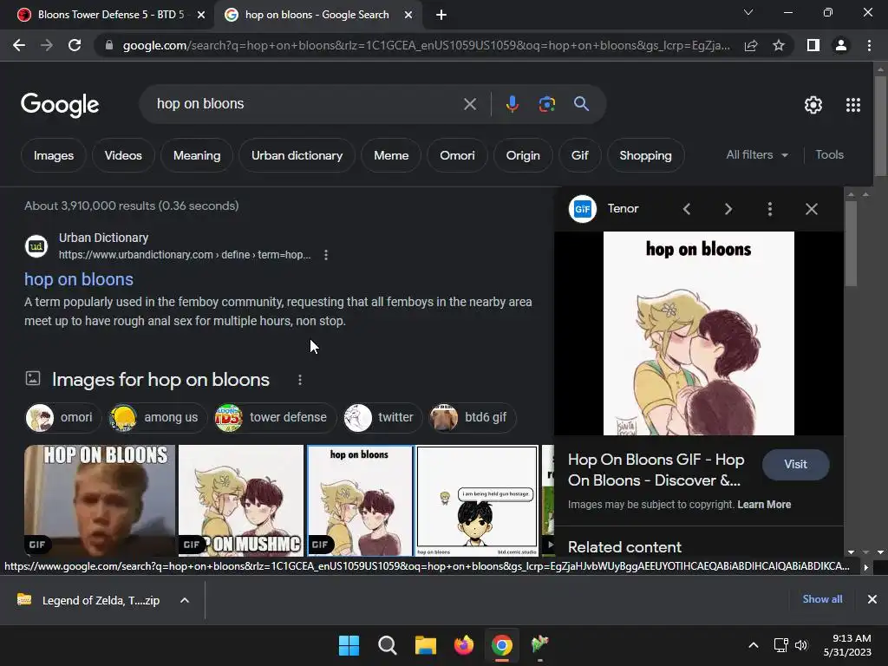Select the Meme filter chip
This screenshot has height=666, width=888.
click(x=391, y=155)
